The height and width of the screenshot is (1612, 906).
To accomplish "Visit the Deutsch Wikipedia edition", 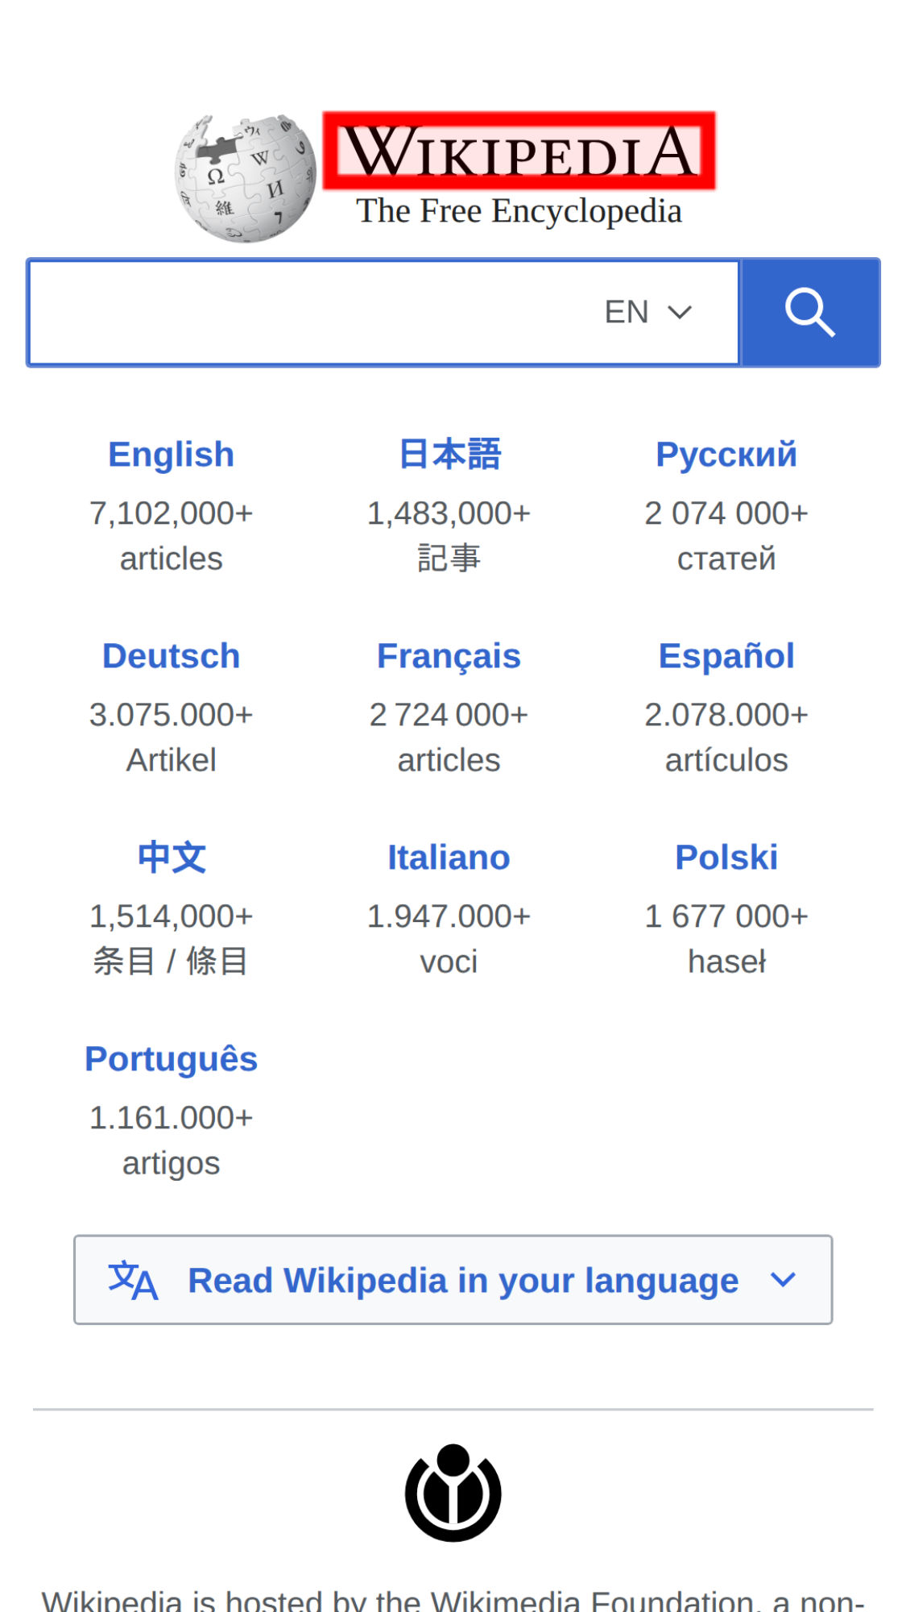I will tap(171, 656).
